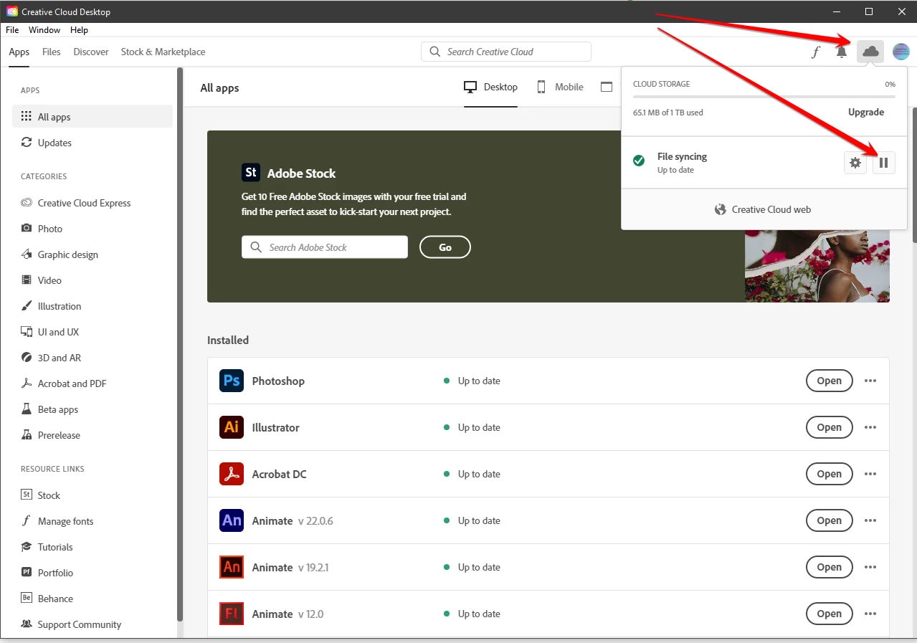The width and height of the screenshot is (917, 643).
Task: Click the Adobe Stock St logo
Action: tap(251, 173)
